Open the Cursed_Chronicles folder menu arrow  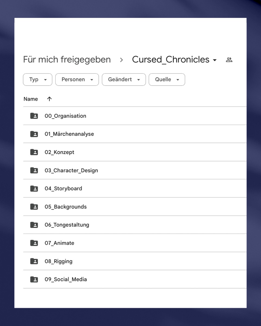[215, 60]
